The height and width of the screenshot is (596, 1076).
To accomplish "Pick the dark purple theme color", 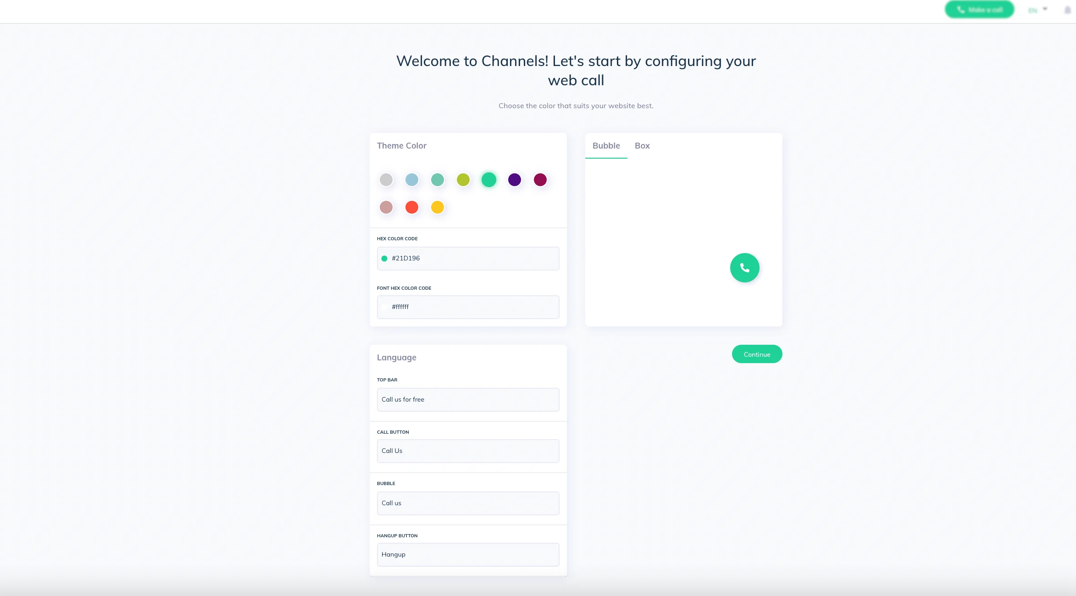I will pyautogui.click(x=515, y=180).
